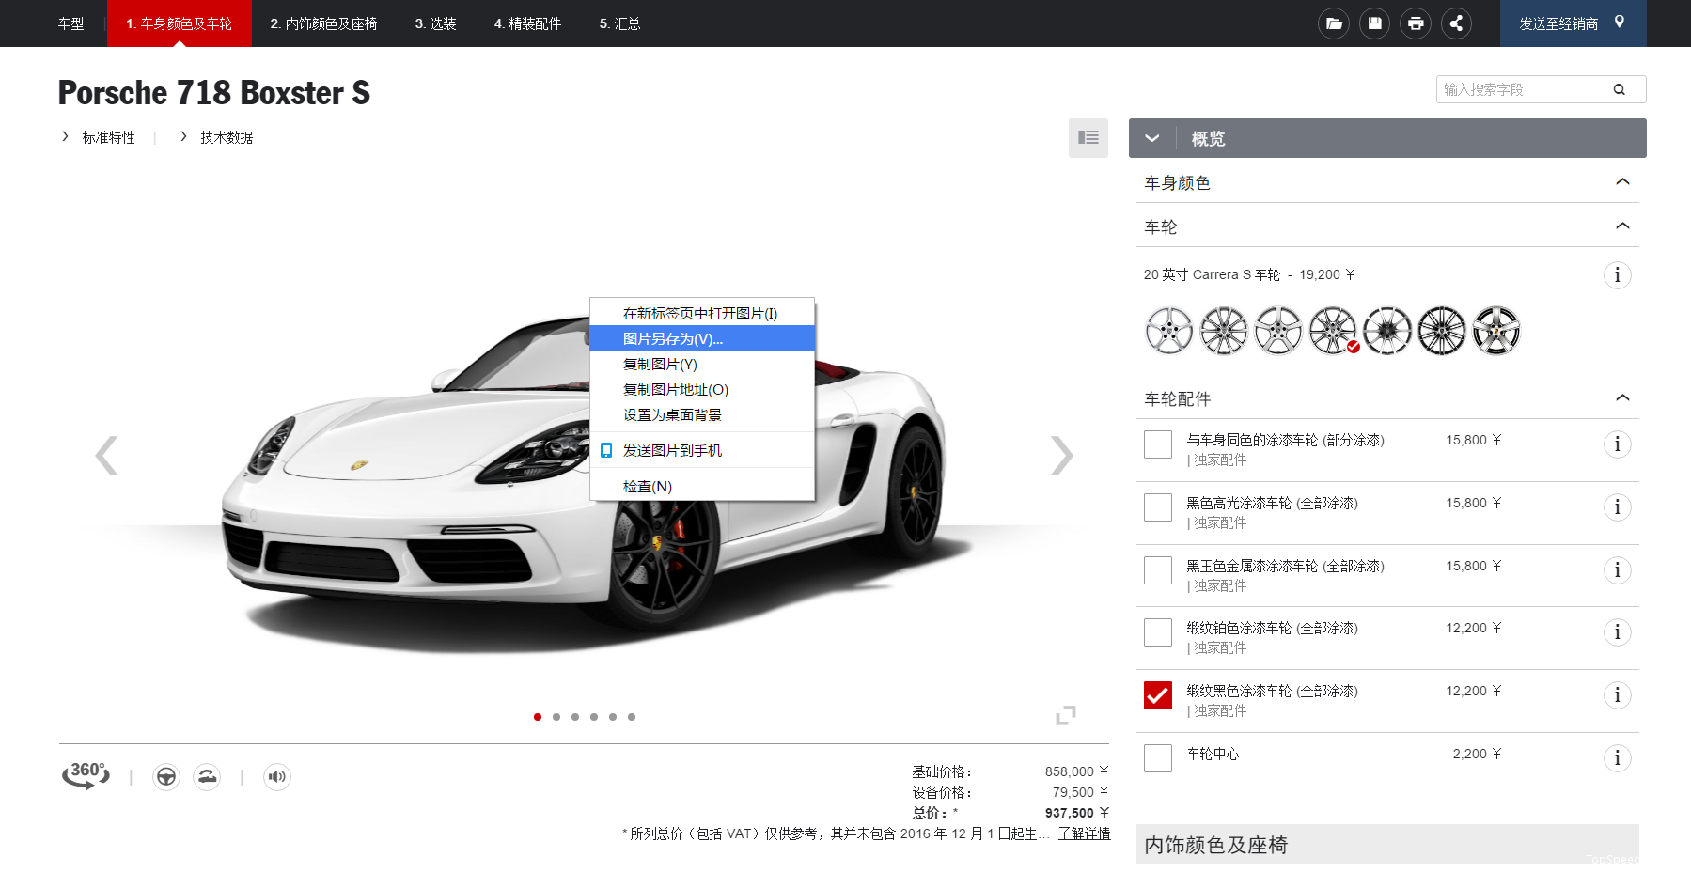Toggle the list view icon beside overview
1691x888 pixels.
click(x=1088, y=138)
